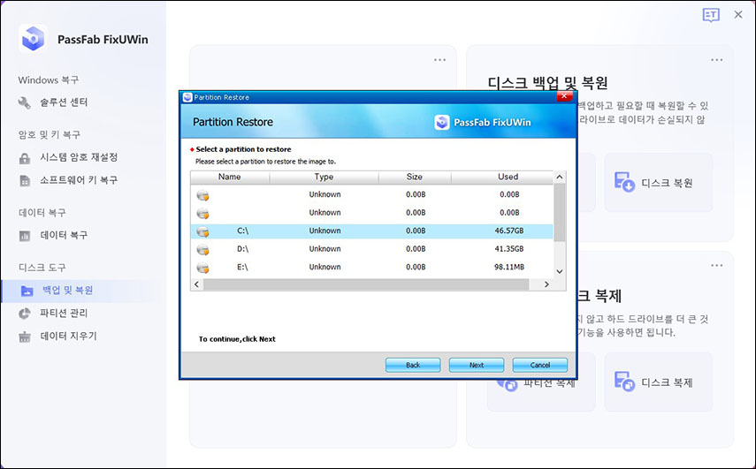Select 시스템 암호 재설정 lock icon

click(x=25, y=157)
